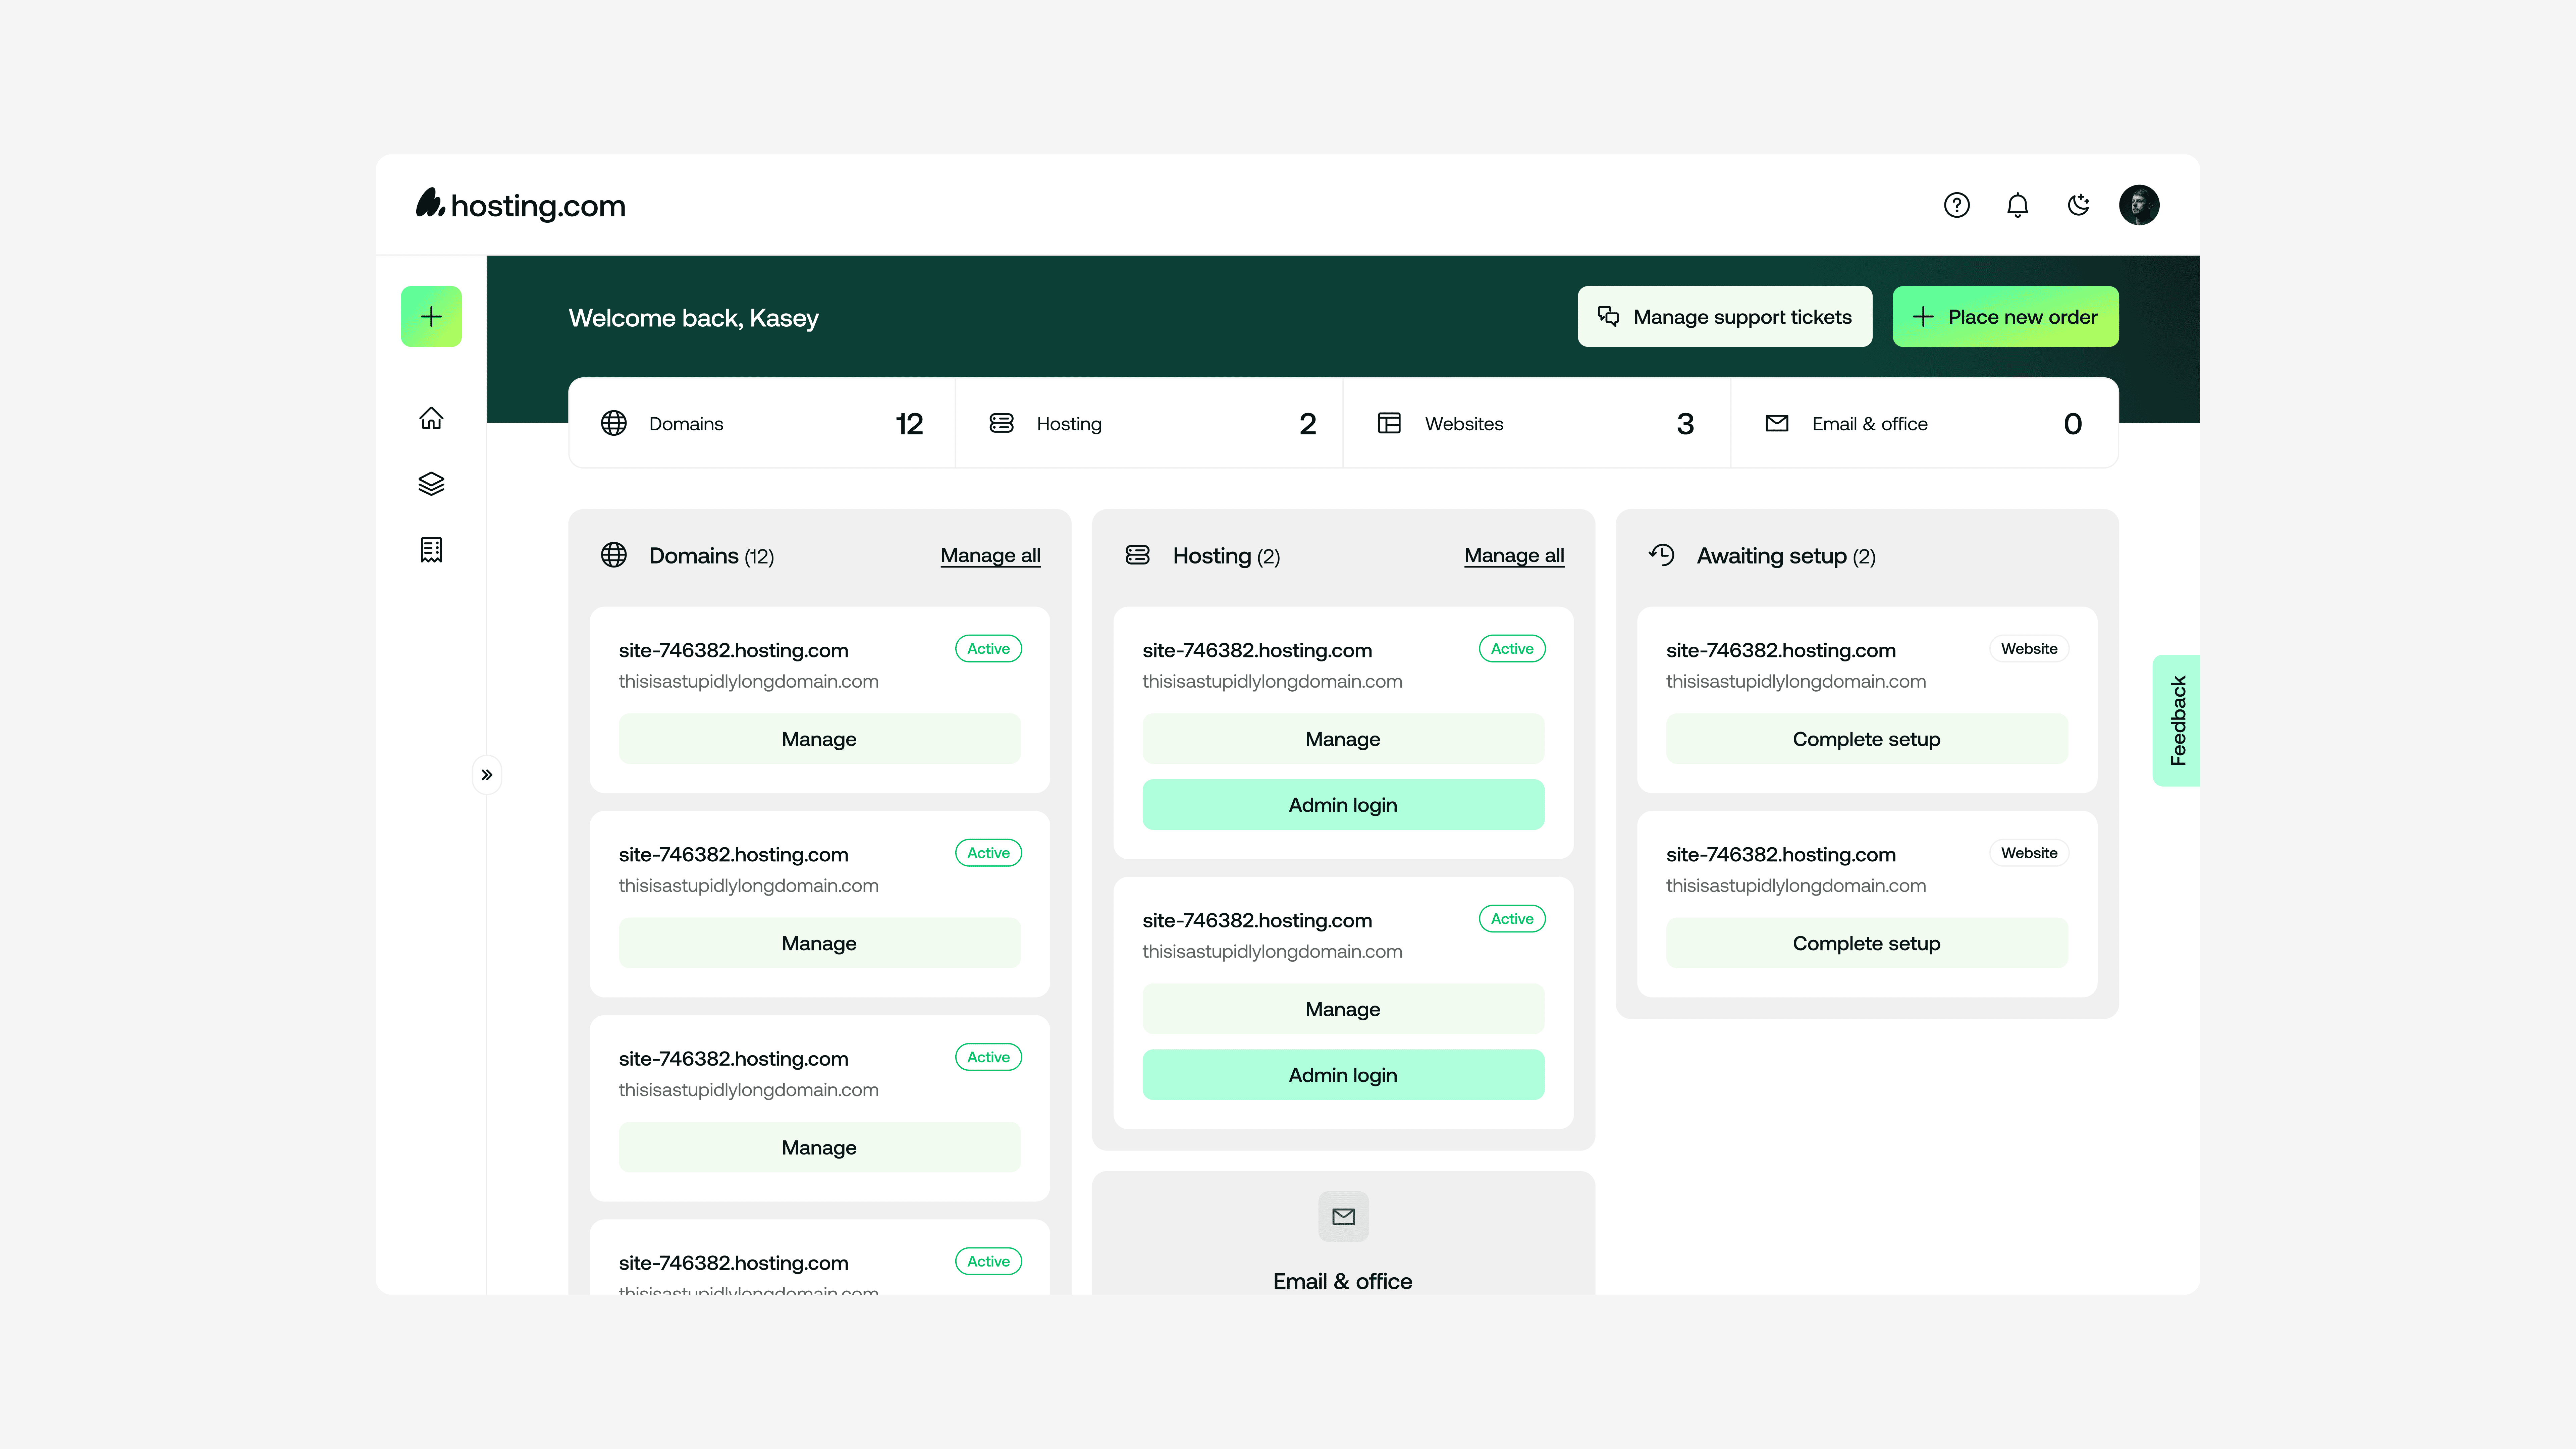
Task: Click the Hosting count "2" in the stats bar
Action: (1307, 424)
